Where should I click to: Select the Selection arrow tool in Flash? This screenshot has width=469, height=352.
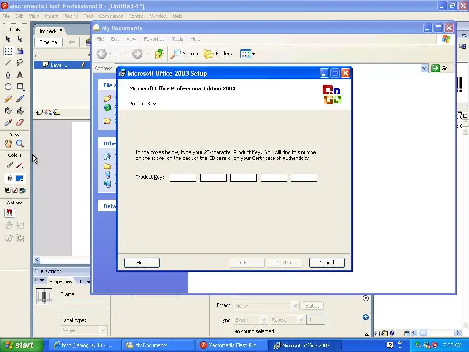(x=8, y=39)
